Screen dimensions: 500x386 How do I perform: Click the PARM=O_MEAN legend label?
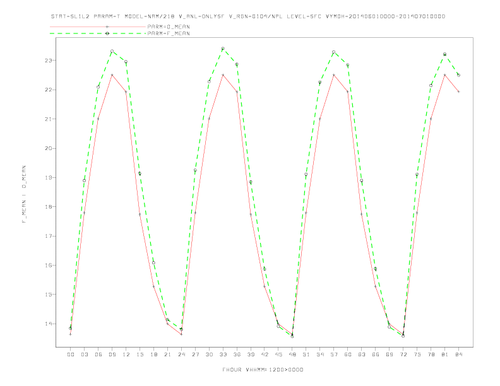[x=169, y=26]
